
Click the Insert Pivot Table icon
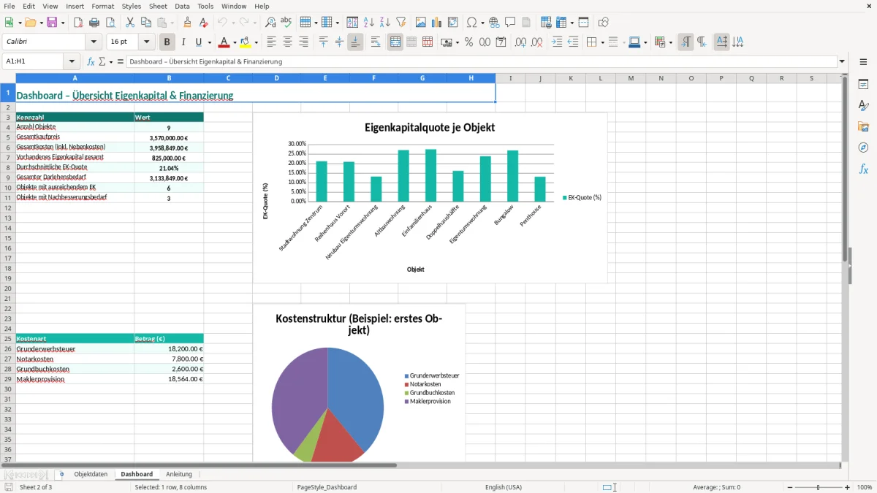453,23
